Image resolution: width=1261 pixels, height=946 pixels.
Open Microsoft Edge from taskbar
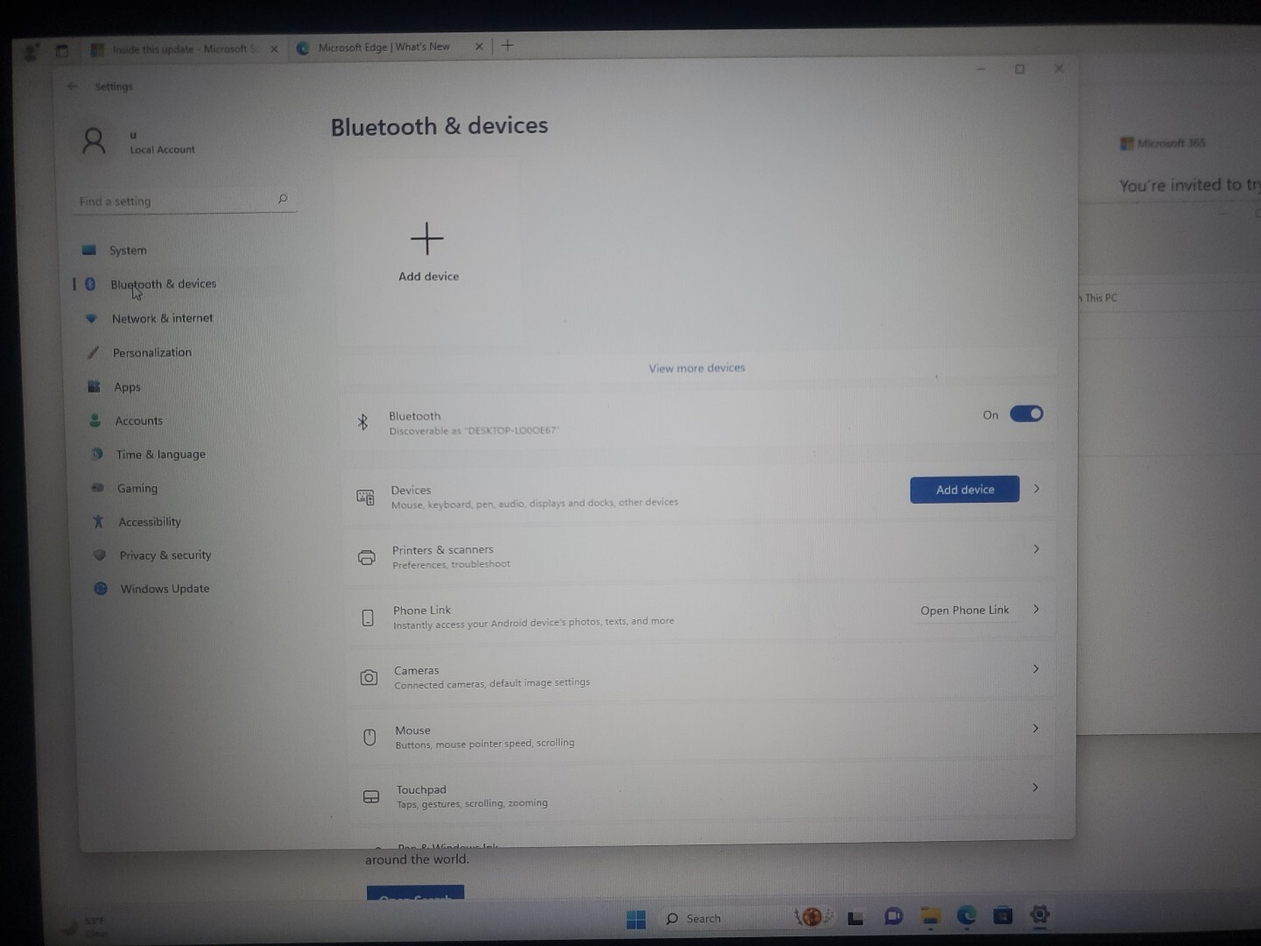pyautogui.click(x=967, y=915)
